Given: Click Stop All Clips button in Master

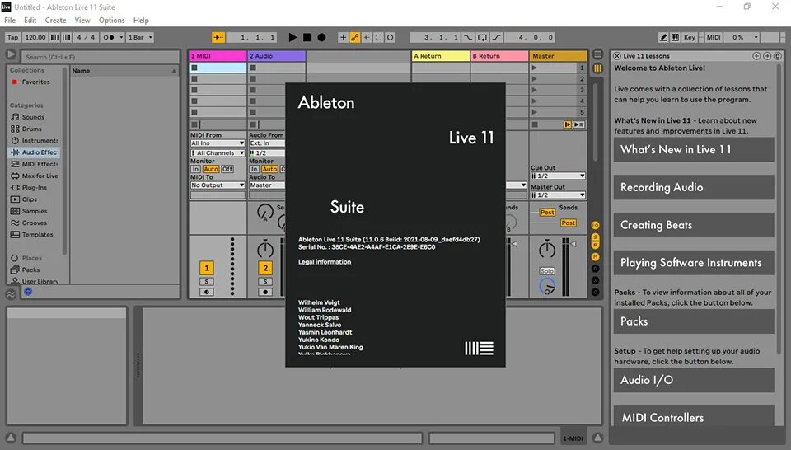Looking at the screenshot, I should click(535, 124).
